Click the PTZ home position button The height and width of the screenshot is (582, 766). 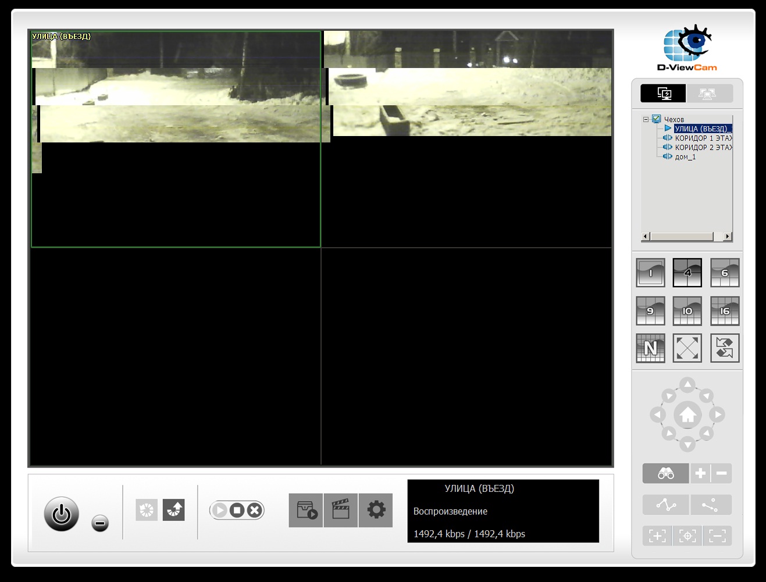coord(687,415)
